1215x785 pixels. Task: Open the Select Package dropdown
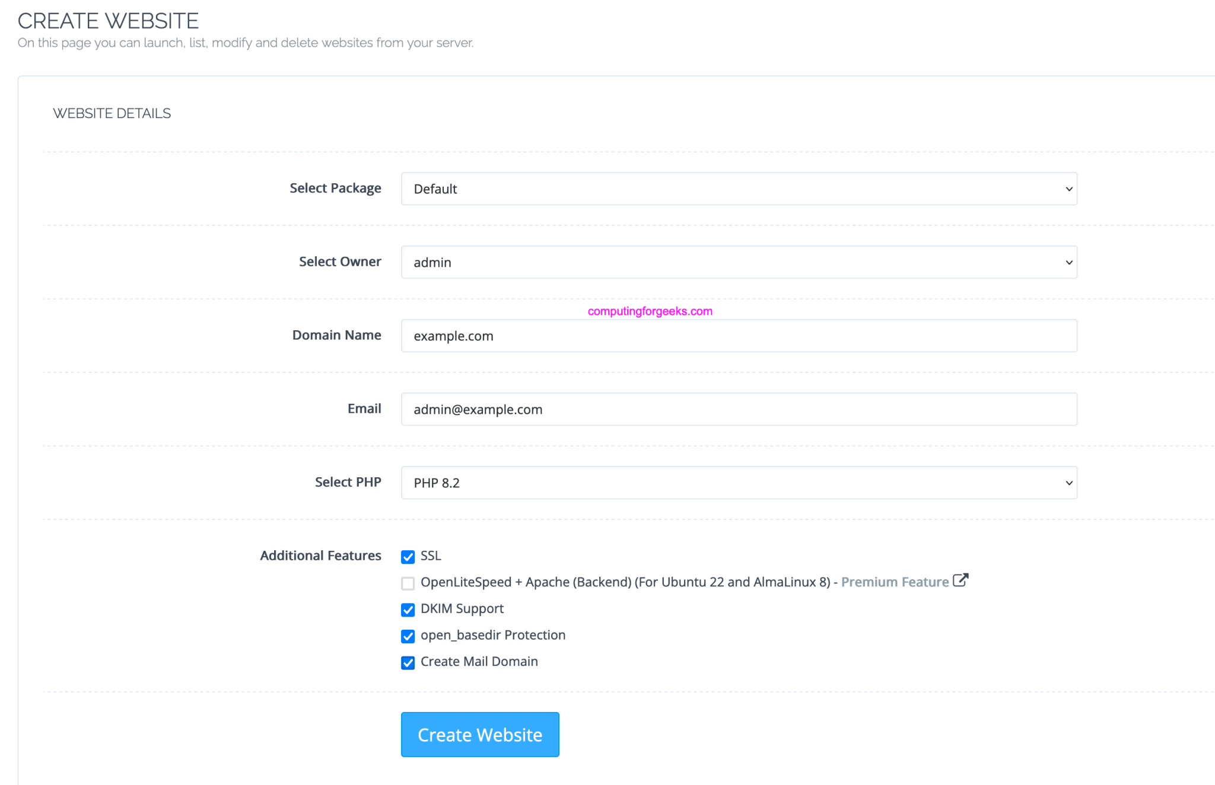738,189
